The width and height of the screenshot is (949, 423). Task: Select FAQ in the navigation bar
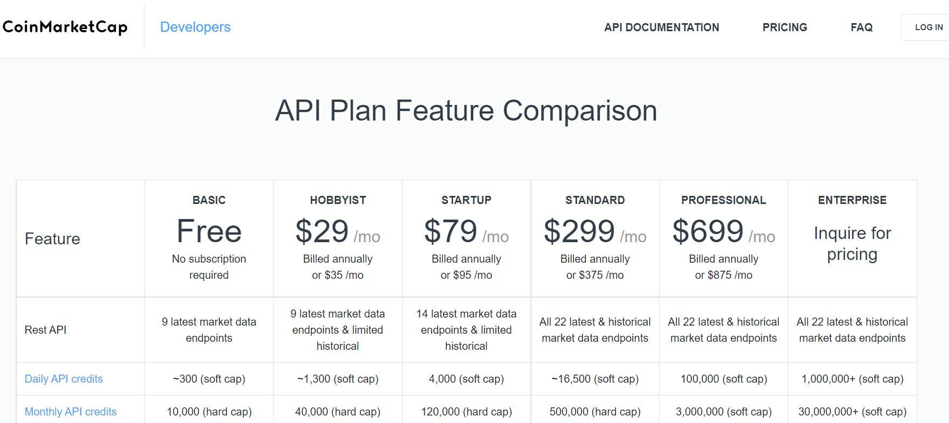861,27
